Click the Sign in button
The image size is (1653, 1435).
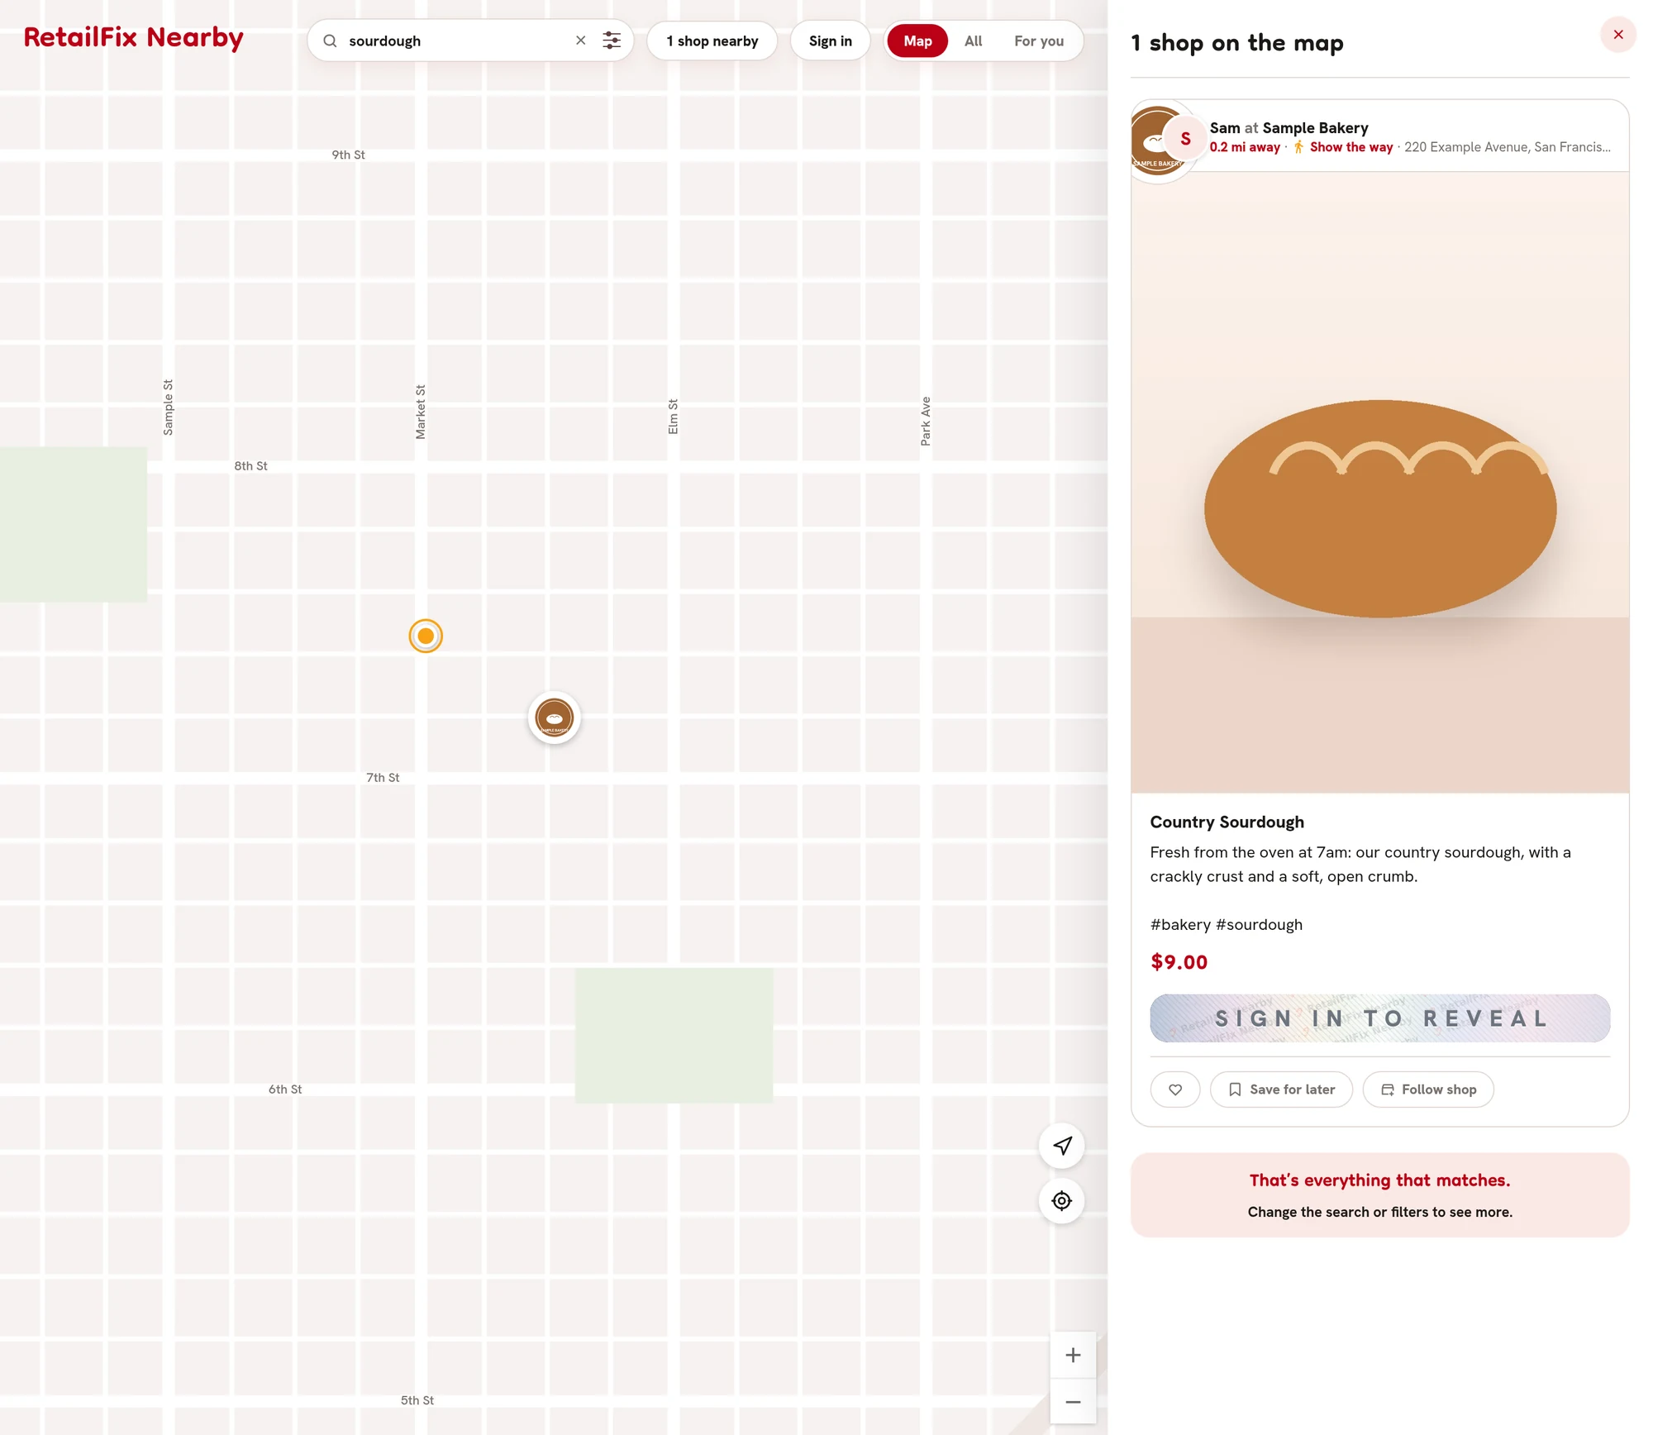831,41
